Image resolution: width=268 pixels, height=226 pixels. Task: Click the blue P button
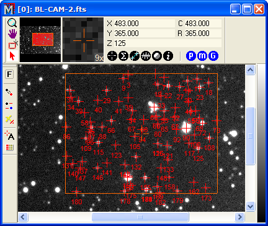[x=191, y=56]
